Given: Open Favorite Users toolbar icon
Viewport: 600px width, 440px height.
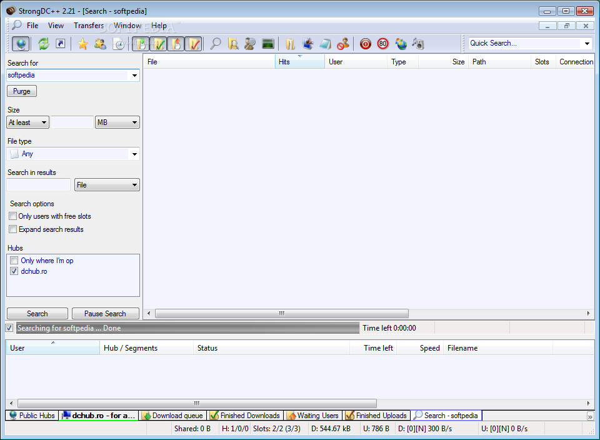Looking at the screenshot, I should (100, 44).
